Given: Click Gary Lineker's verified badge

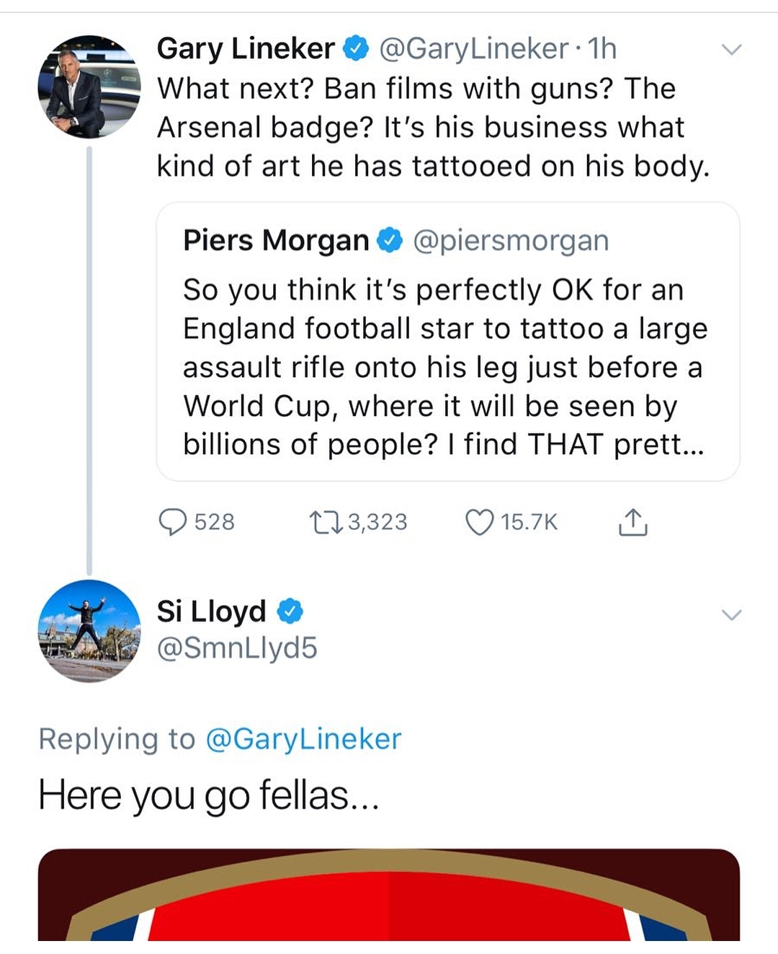Looking at the screenshot, I should click(x=355, y=49).
